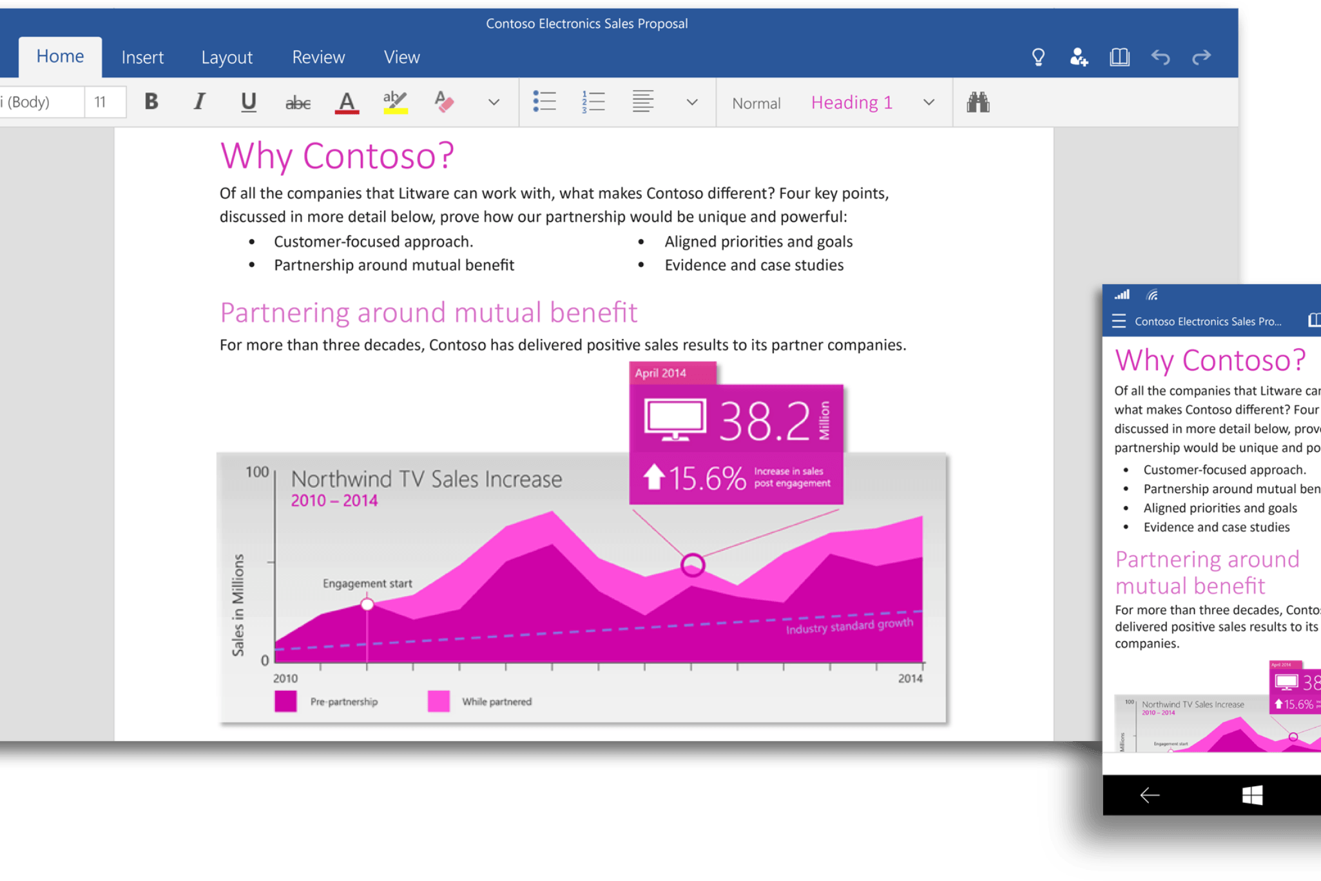This screenshot has width=1321, height=881.
Task: Open Find with the binoculars icon
Action: [978, 102]
